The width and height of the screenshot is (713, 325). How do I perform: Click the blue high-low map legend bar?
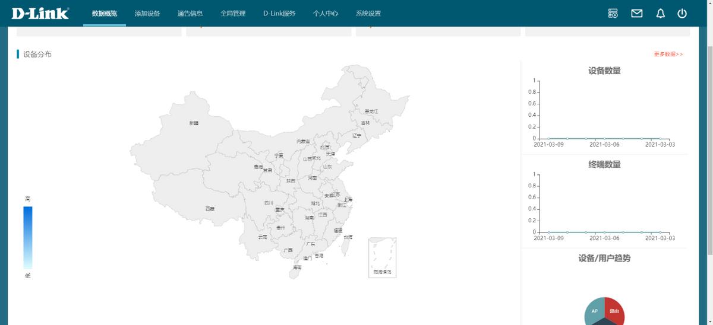27,237
